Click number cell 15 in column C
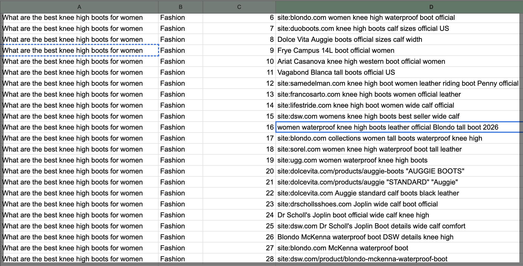Image resolution: width=523 pixels, height=266 pixels. 239,116
